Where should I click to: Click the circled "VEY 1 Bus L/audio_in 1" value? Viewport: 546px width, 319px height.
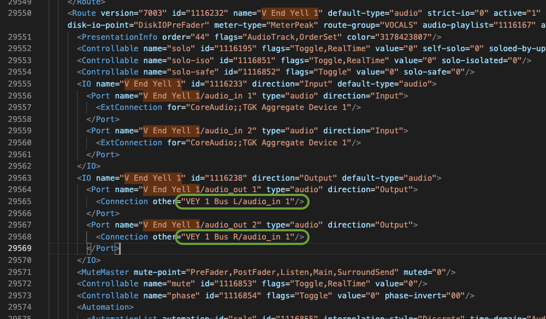coord(242,201)
